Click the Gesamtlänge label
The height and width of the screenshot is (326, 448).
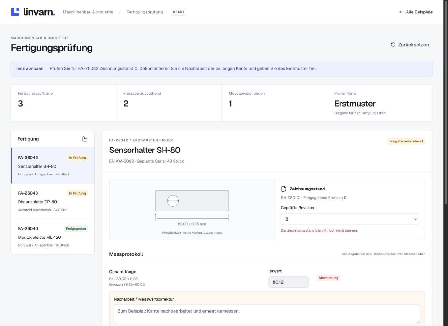[123, 272]
